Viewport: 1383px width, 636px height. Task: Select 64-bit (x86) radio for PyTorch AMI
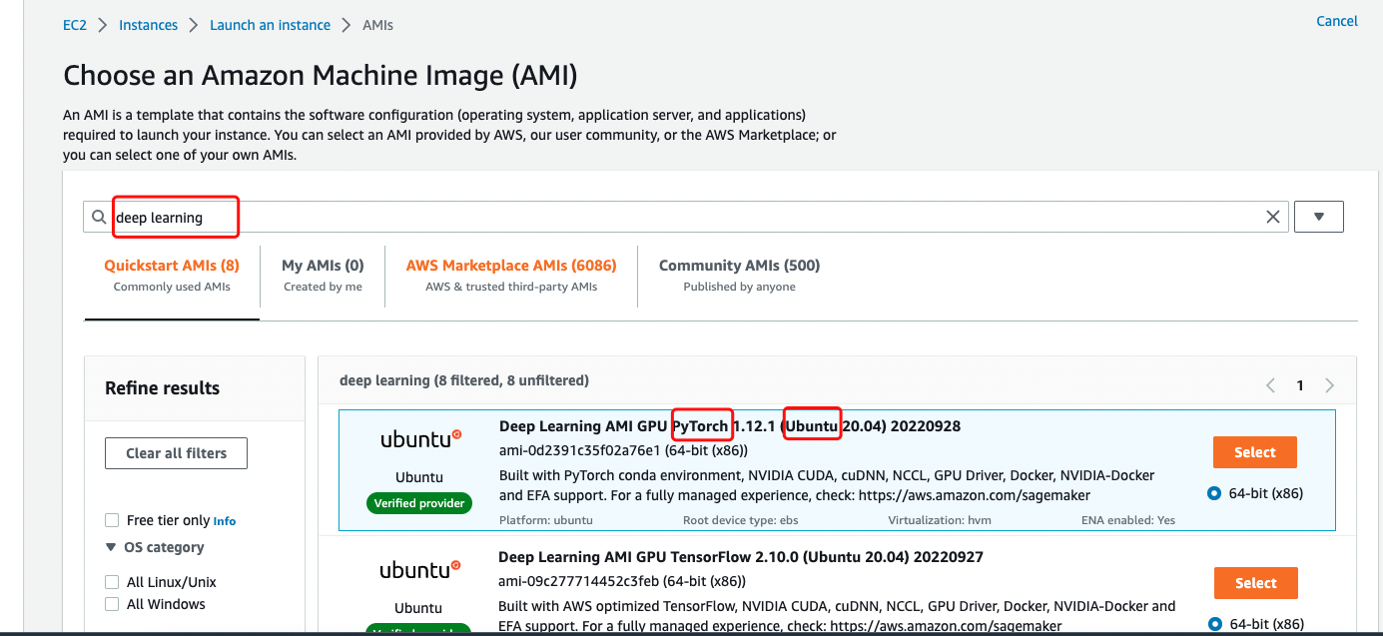1214,493
